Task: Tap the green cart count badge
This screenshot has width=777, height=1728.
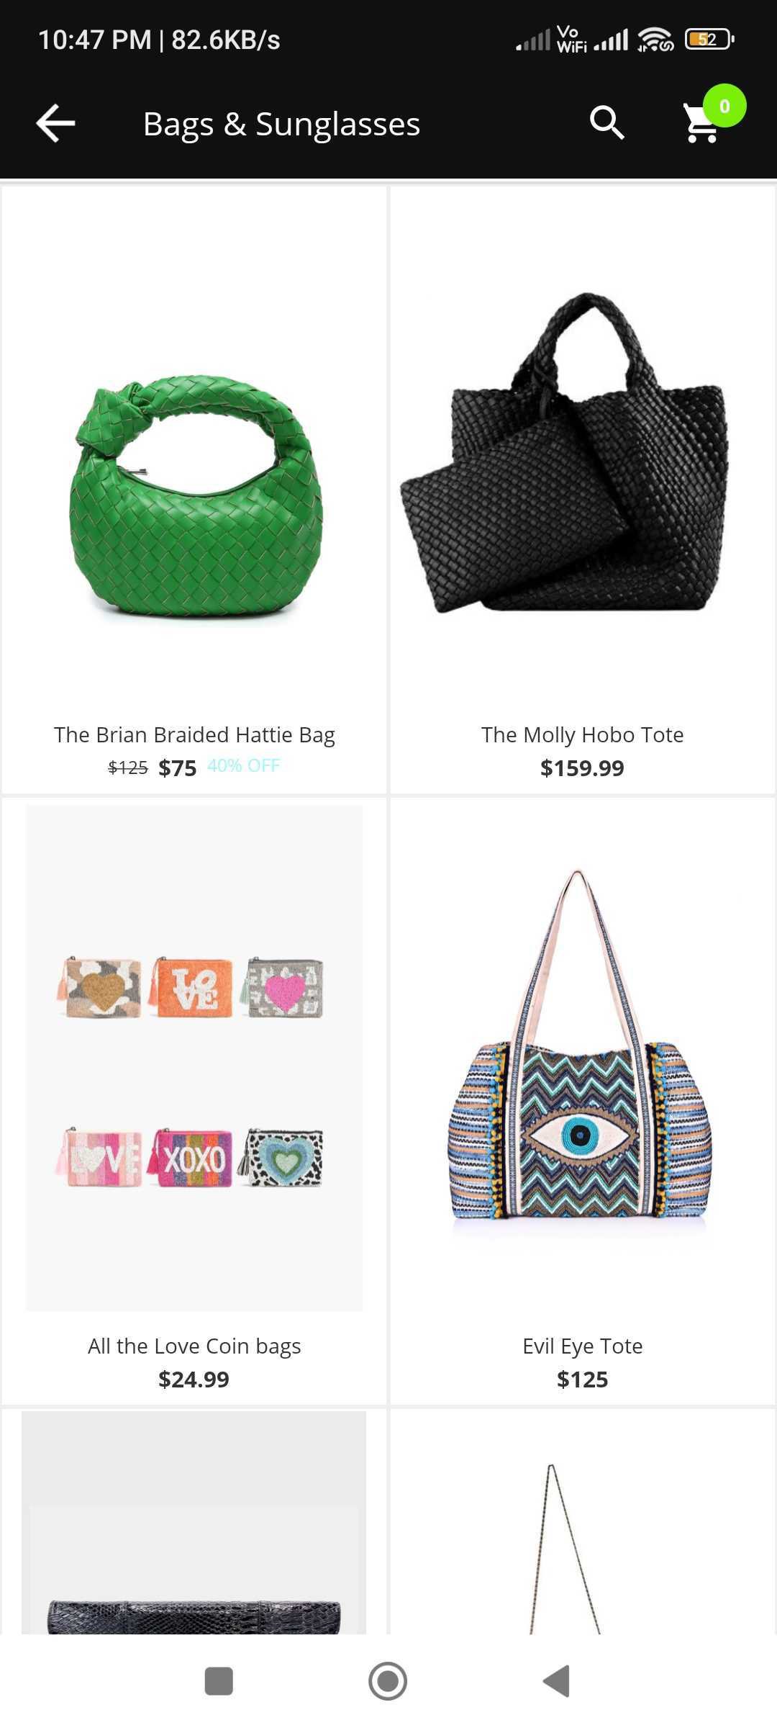Action: pos(724,106)
